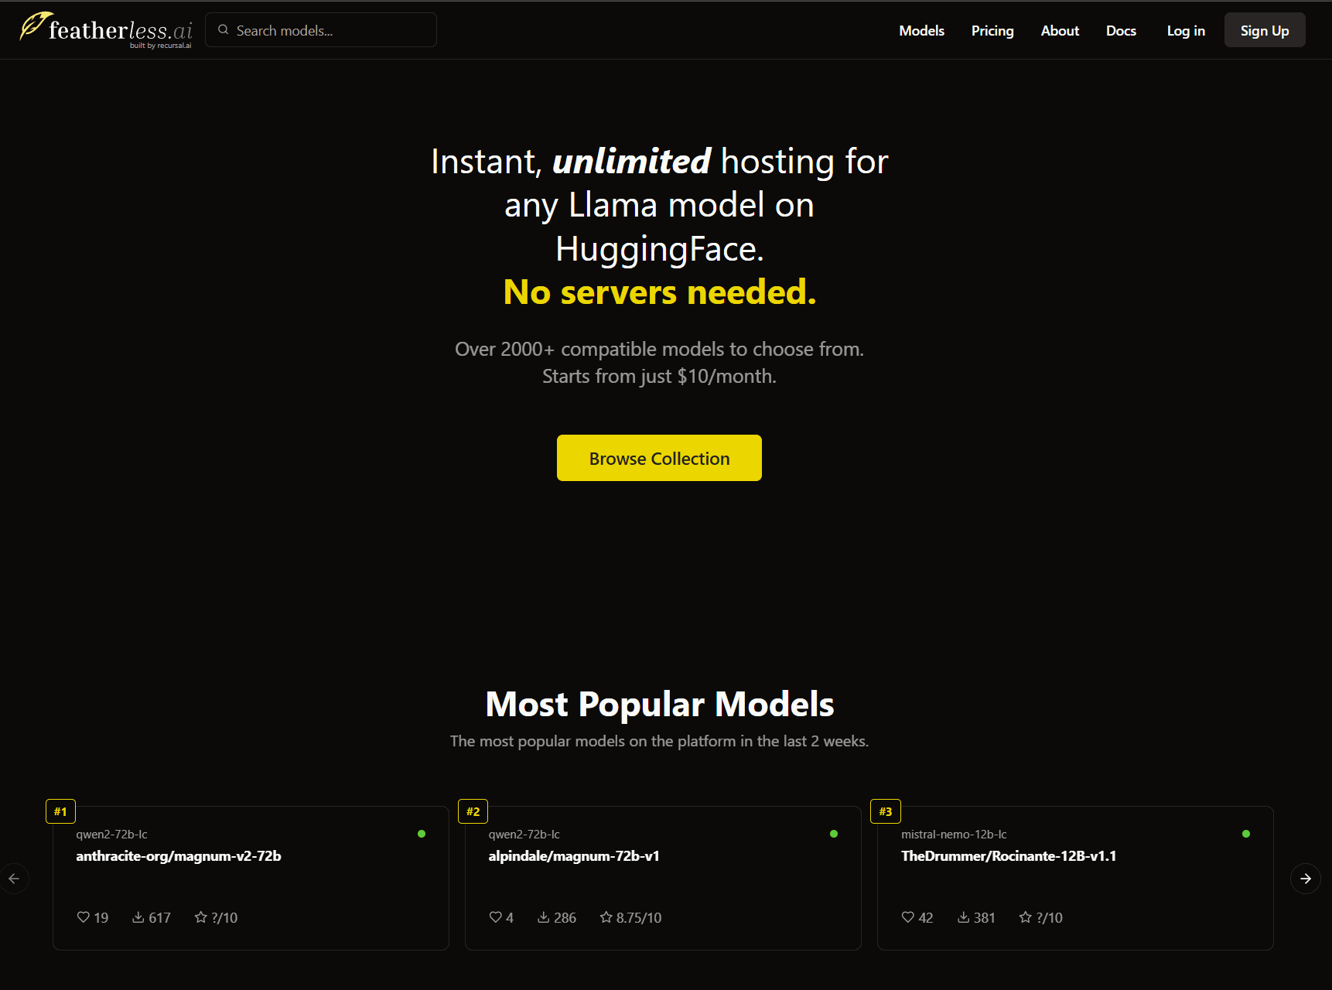
Task: Open the Pricing page
Action: tap(992, 30)
